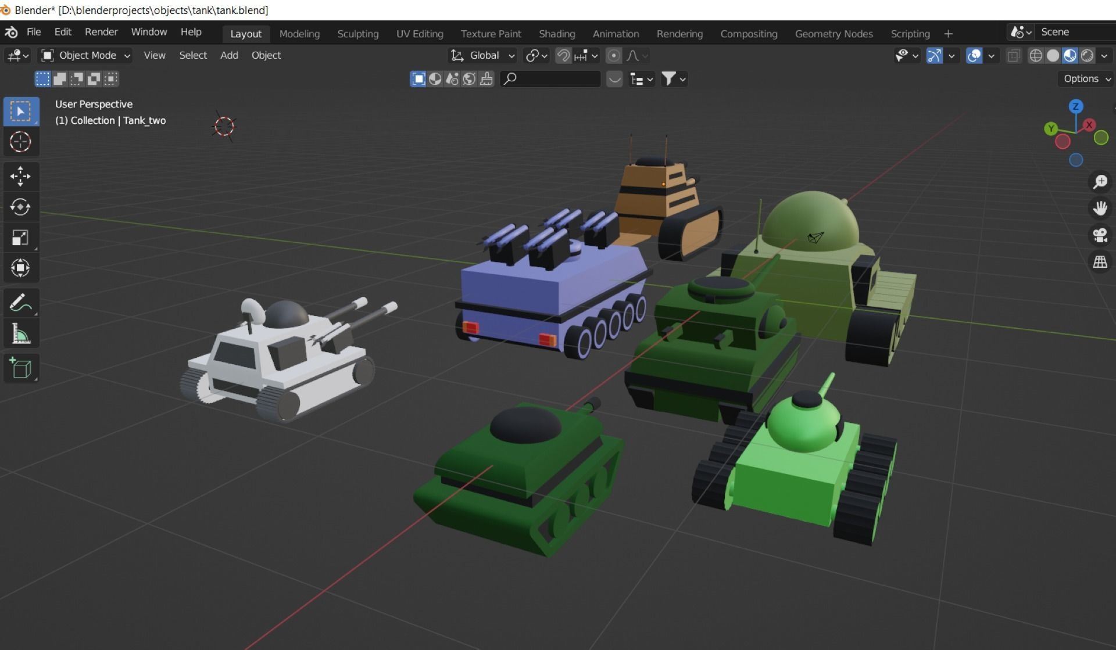Switch to Wireframe viewport shading
The height and width of the screenshot is (650, 1116).
pyautogui.click(x=1036, y=56)
